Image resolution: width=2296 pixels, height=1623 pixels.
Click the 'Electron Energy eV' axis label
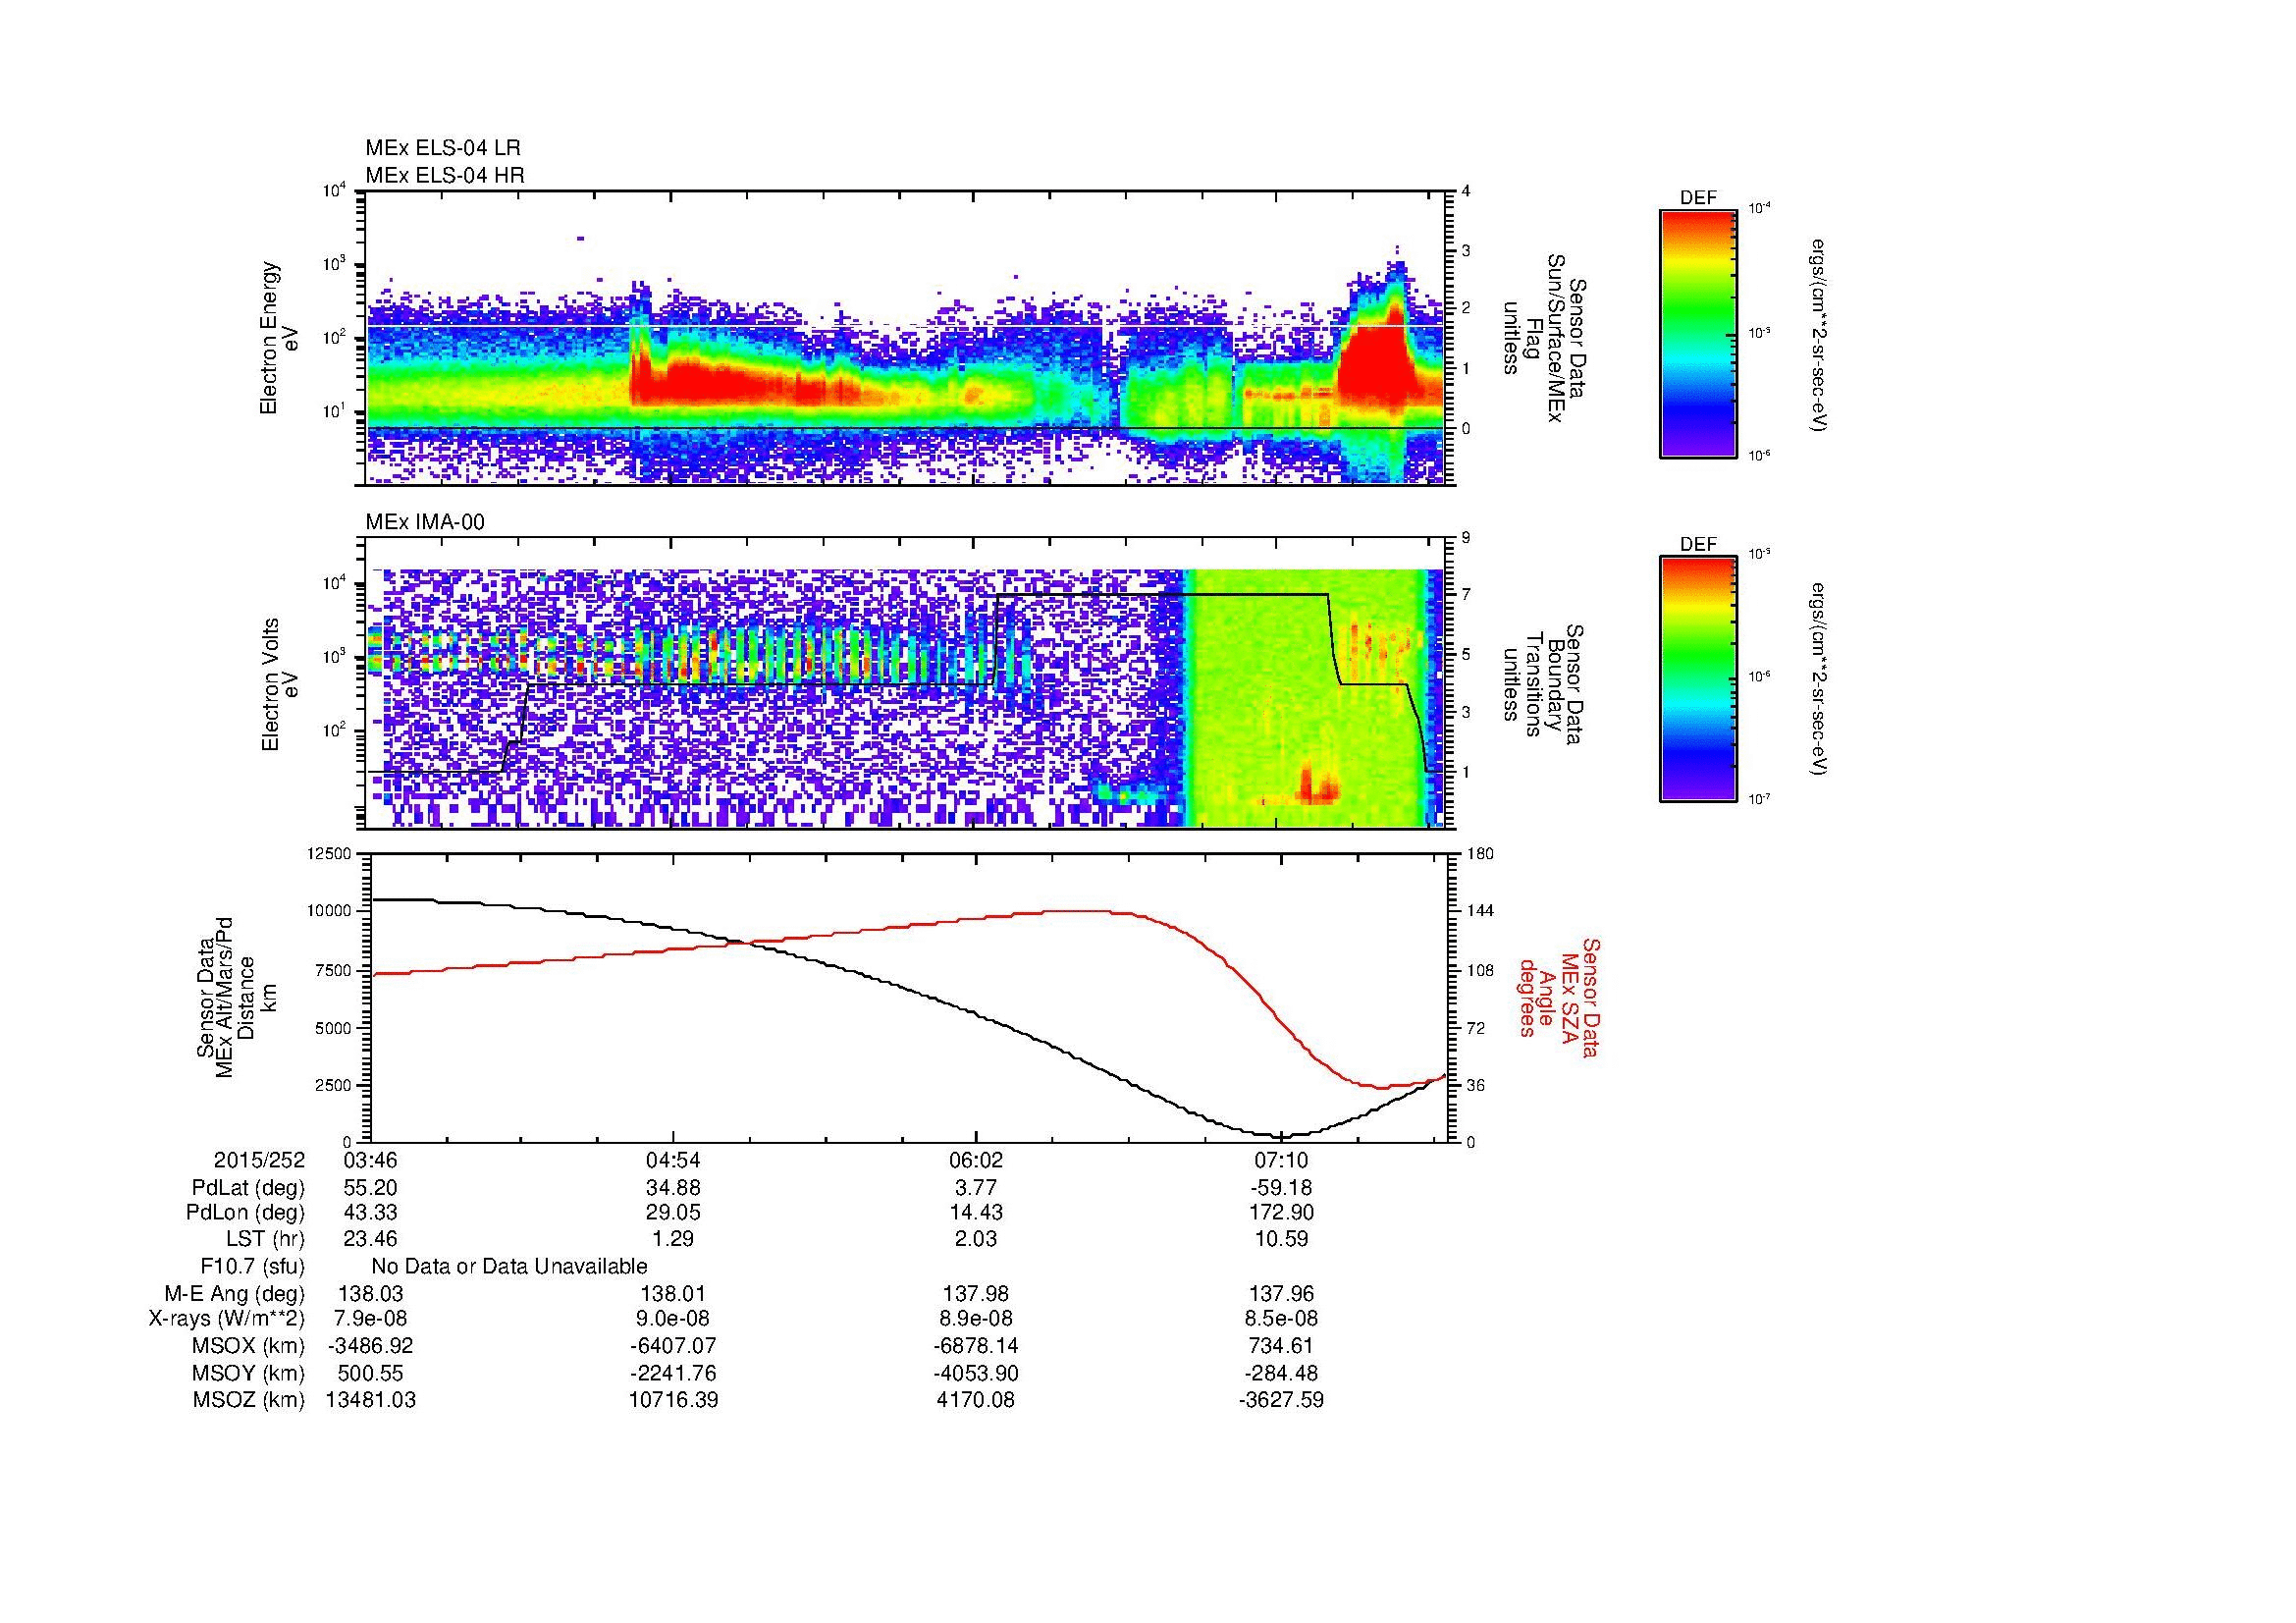point(279,338)
